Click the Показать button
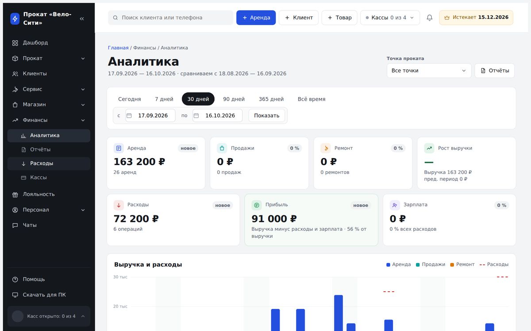The width and height of the screenshot is (531, 331). point(267,116)
